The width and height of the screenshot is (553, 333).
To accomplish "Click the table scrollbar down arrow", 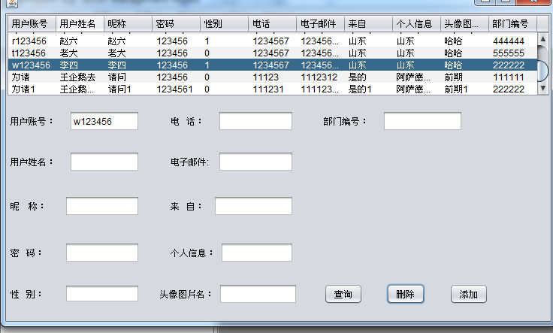I will [x=542, y=88].
